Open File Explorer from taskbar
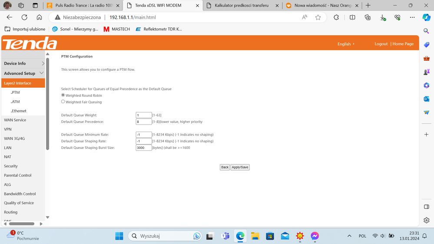 click(255, 236)
